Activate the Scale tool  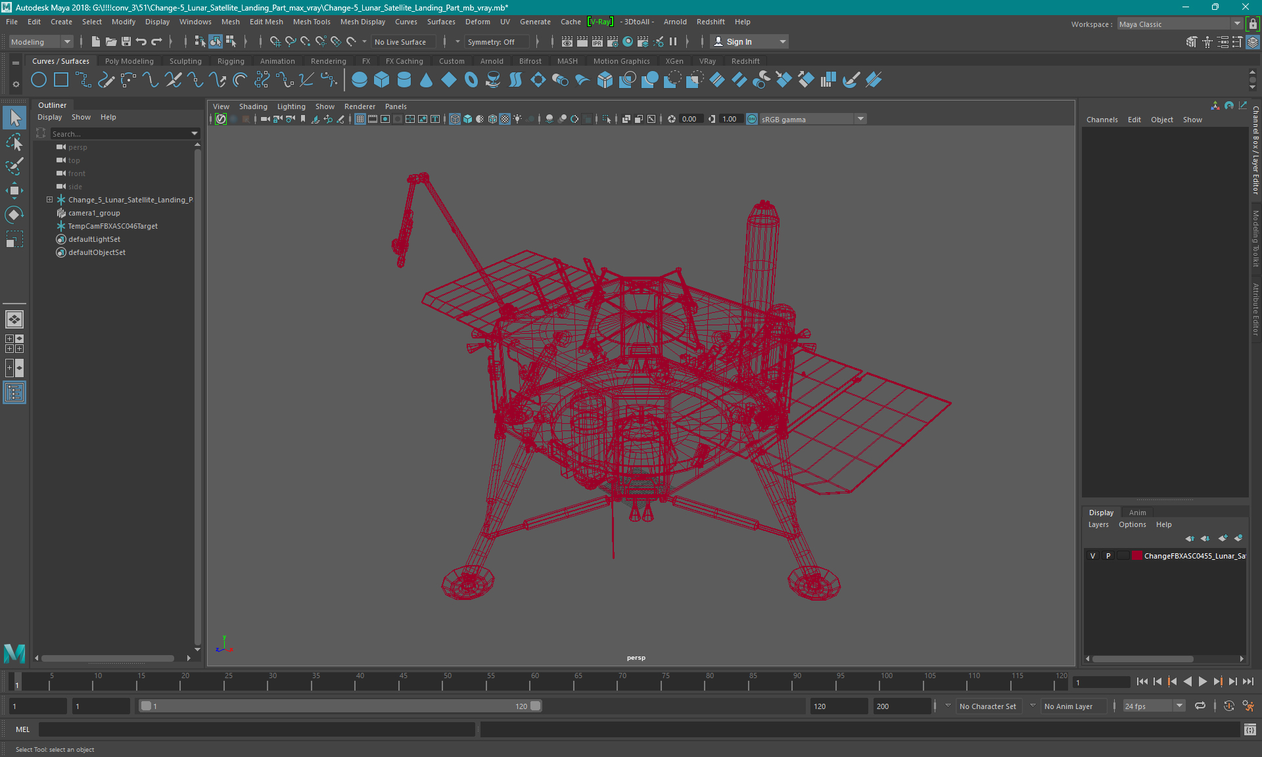(14, 239)
